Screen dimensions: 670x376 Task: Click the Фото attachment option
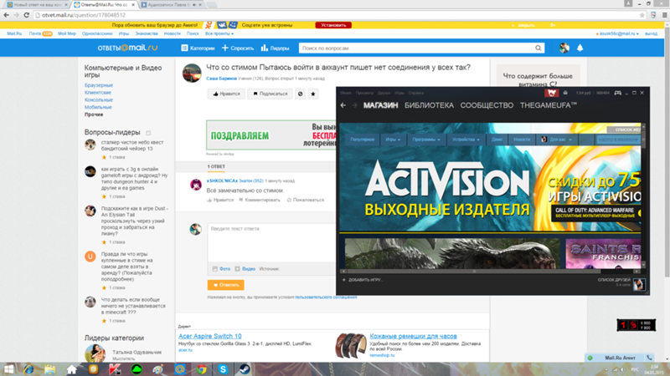[x=221, y=269]
